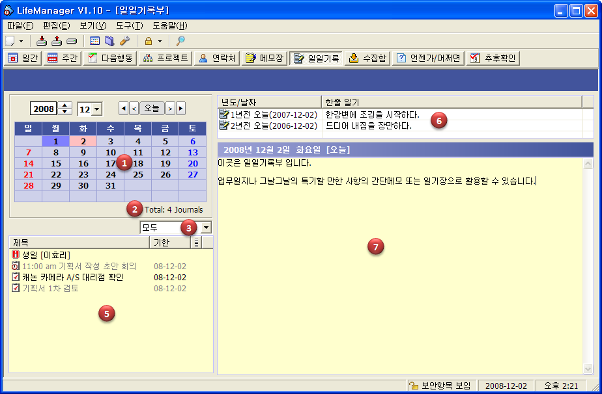Switch to the 일간 daily view
The image size is (602, 394).
pyautogui.click(x=23, y=59)
